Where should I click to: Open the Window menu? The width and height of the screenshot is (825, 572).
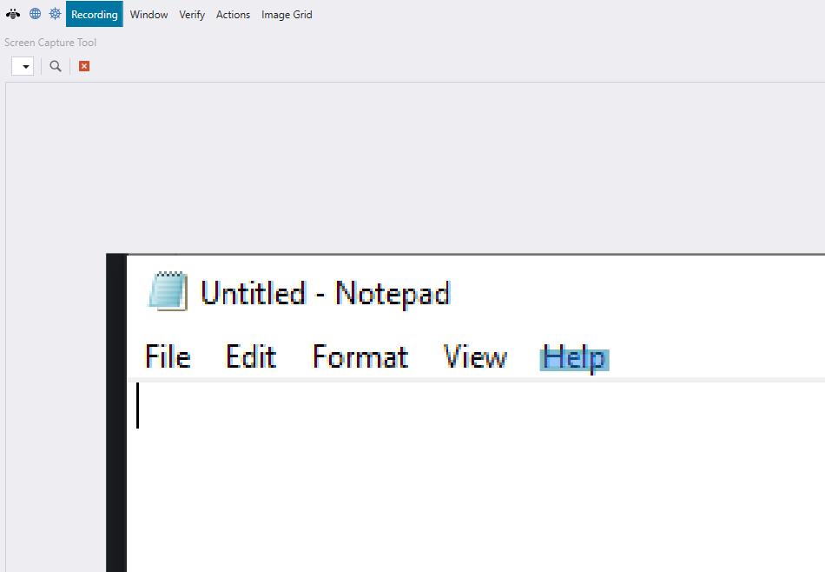tap(148, 15)
